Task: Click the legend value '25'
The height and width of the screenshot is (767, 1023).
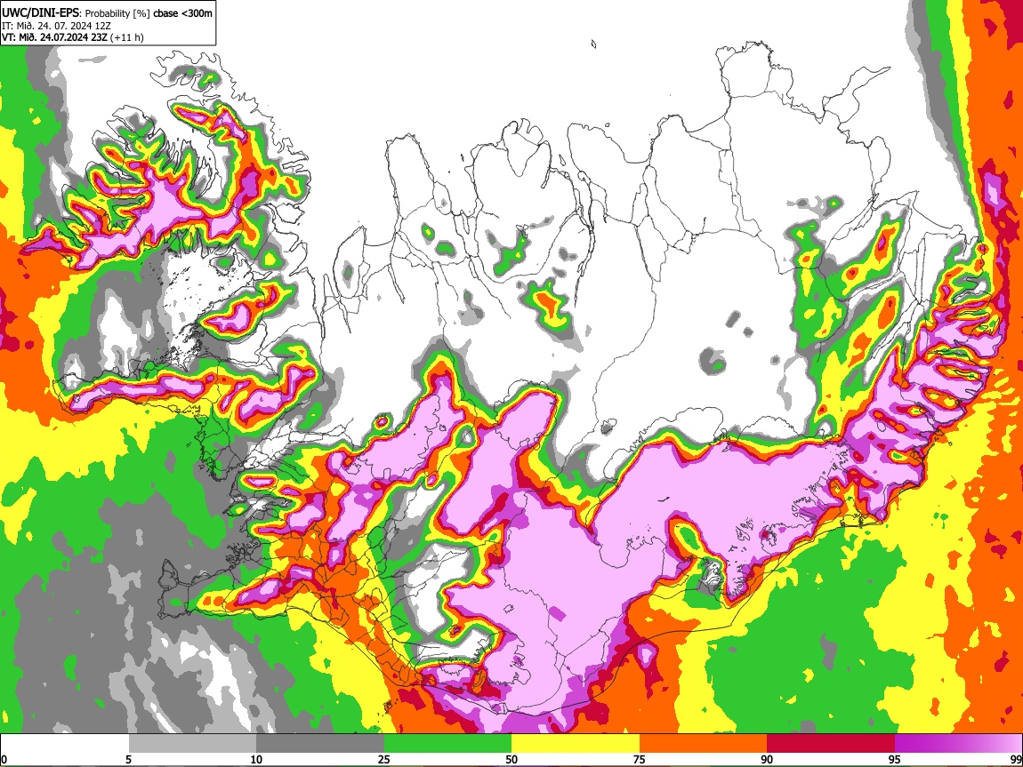Action: (383, 759)
